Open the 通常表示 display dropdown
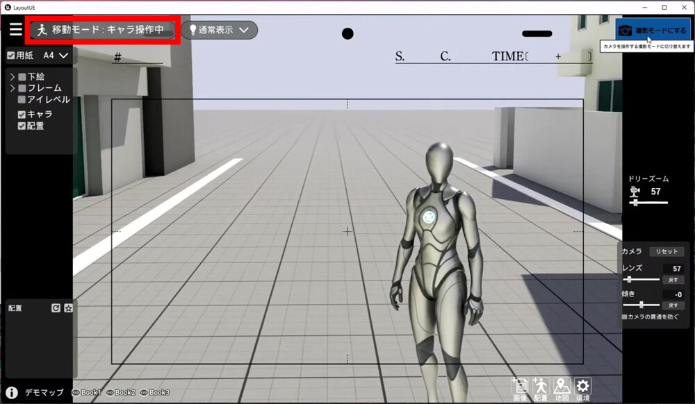This screenshot has height=404, width=695. [220, 31]
